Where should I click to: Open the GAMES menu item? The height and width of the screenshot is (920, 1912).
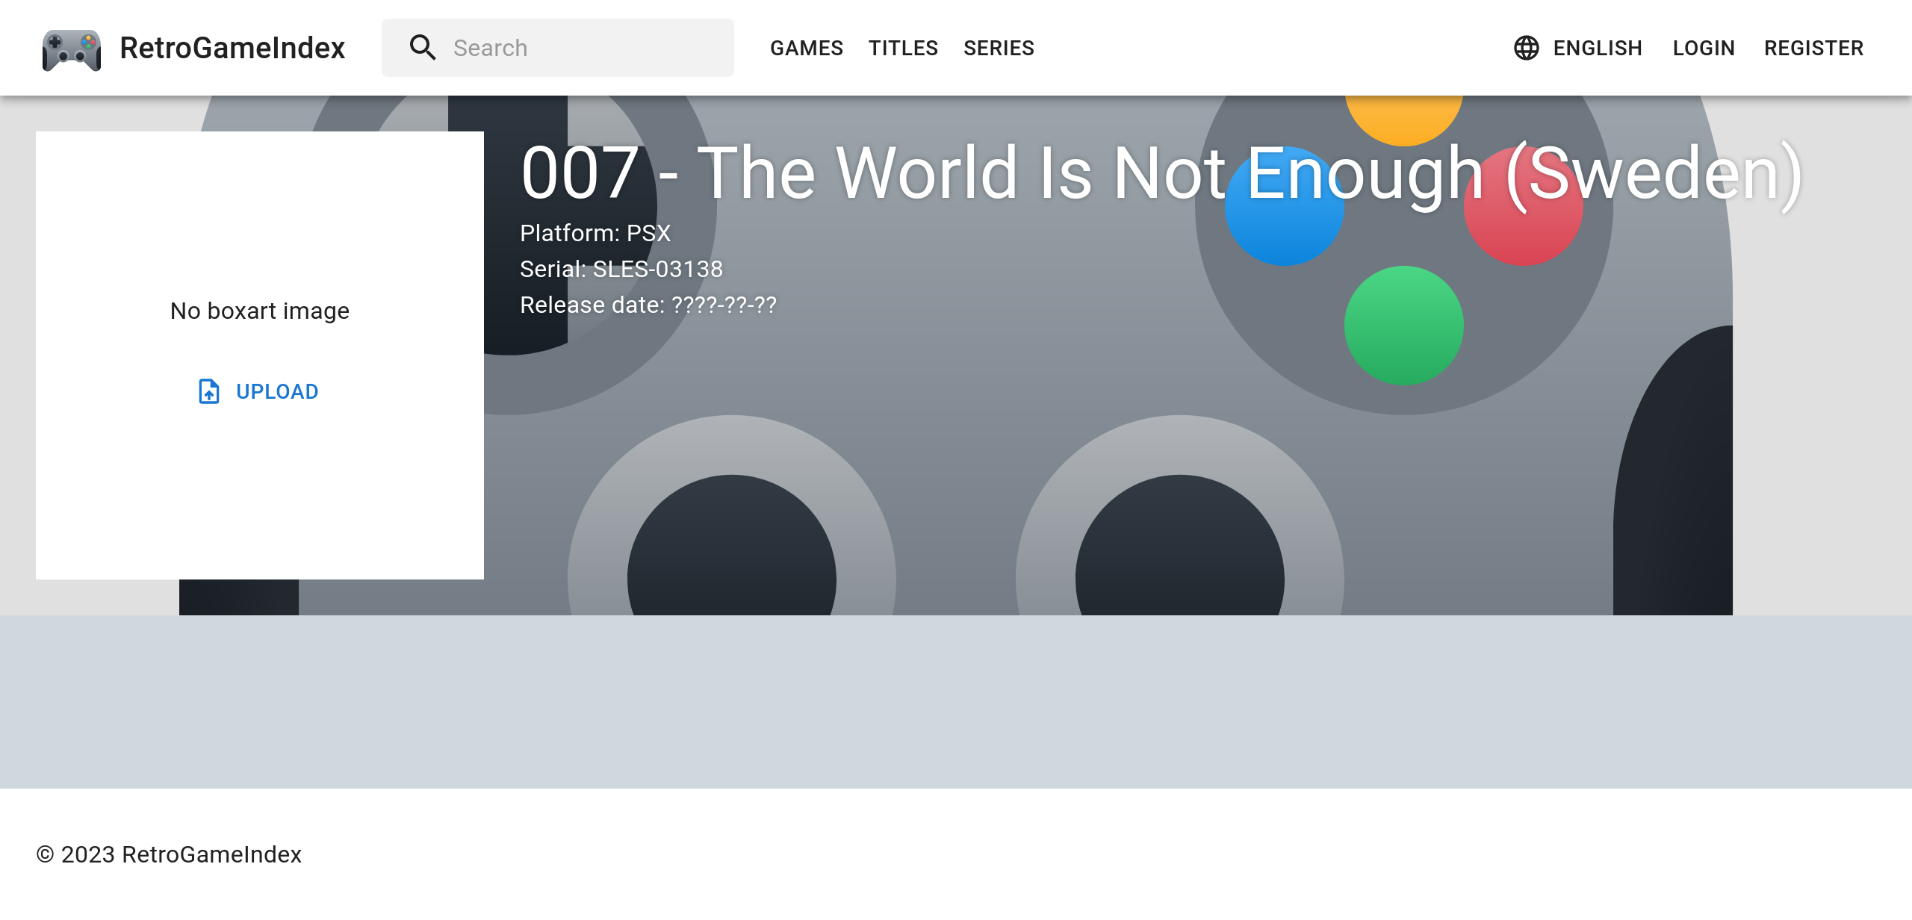[806, 48]
